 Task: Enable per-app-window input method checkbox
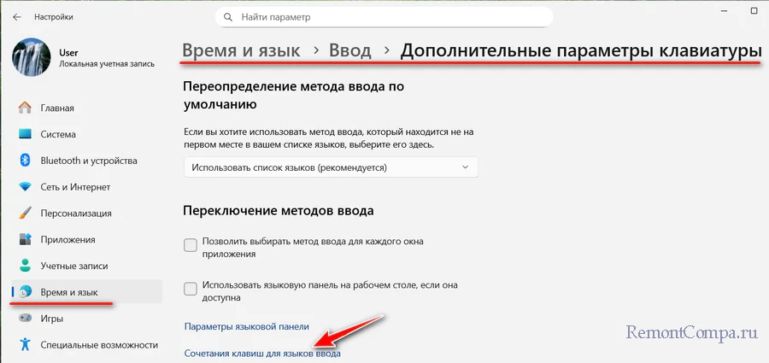pyautogui.click(x=191, y=247)
